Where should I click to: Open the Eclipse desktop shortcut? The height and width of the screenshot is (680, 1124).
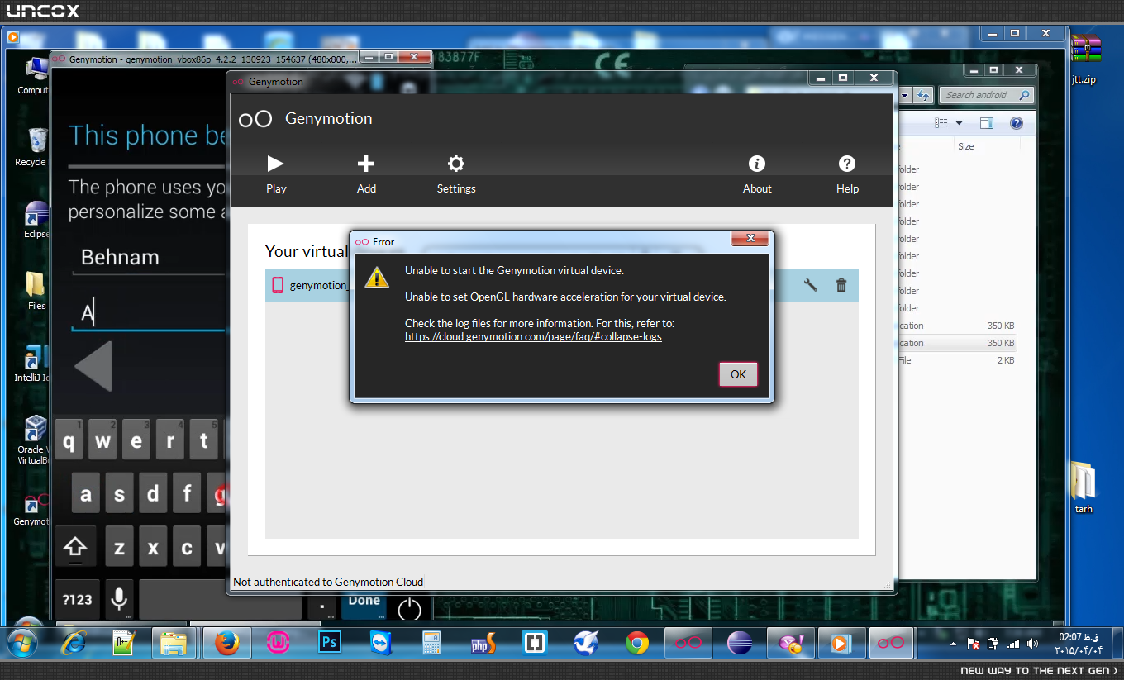(36, 220)
